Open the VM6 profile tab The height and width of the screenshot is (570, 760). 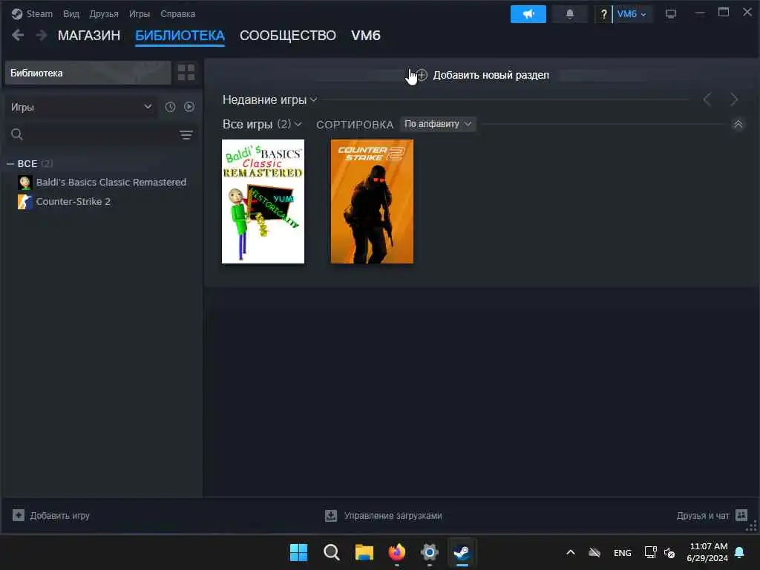pos(365,36)
